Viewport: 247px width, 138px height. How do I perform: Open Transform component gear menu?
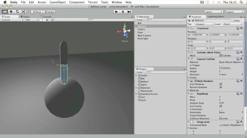click(x=241, y=28)
